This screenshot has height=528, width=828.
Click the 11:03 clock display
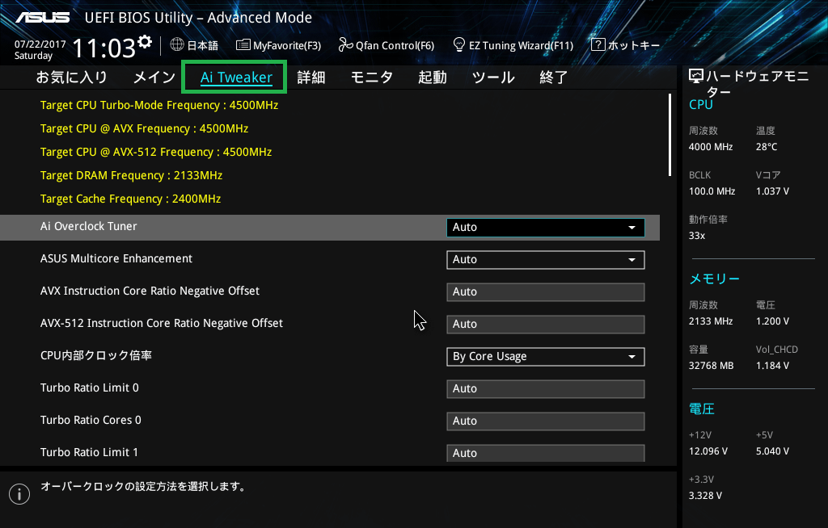click(104, 48)
